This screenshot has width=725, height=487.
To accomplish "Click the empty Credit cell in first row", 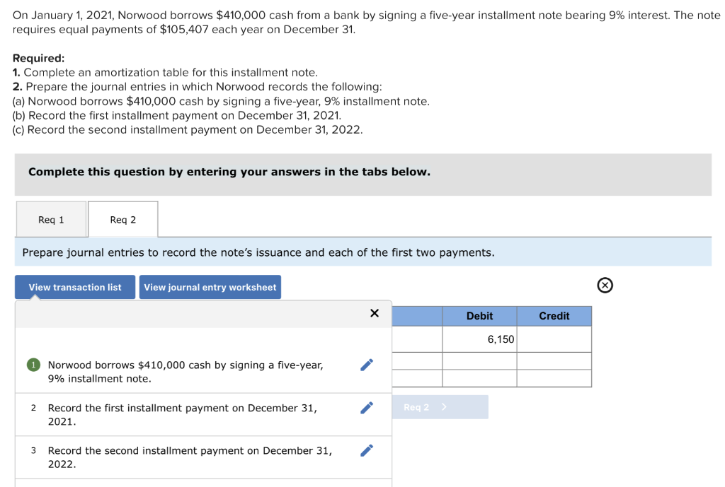I will 554,339.
